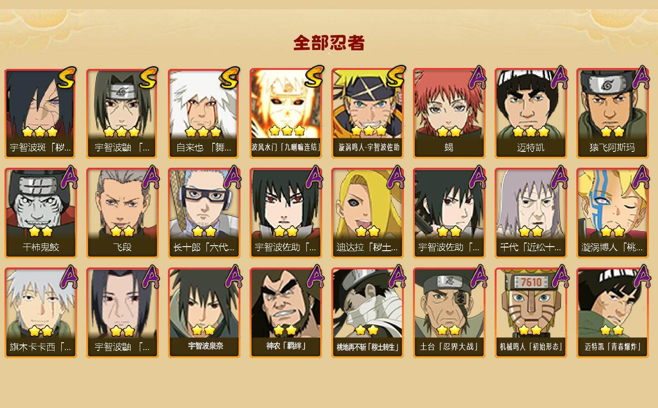Image resolution: width=658 pixels, height=408 pixels.
Task: Choose the 飞段 ninja card
Action: pyautogui.click(x=122, y=213)
